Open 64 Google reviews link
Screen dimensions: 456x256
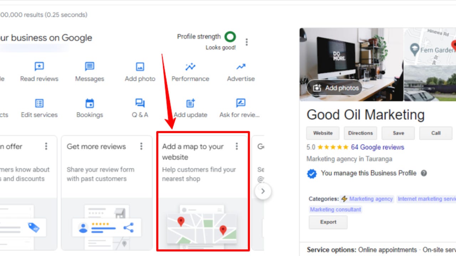coord(378,147)
